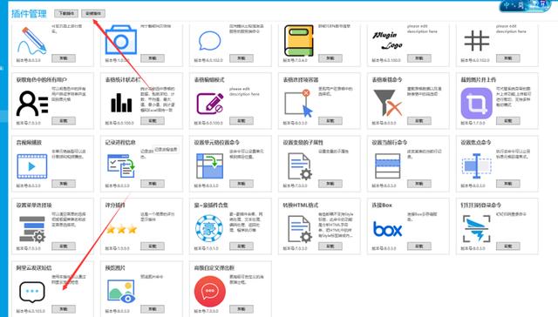Uninstall the 获取角色中的所有用户 plugin
This screenshot has height=317, width=558.
pyautogui.click(x=64, y=121)
